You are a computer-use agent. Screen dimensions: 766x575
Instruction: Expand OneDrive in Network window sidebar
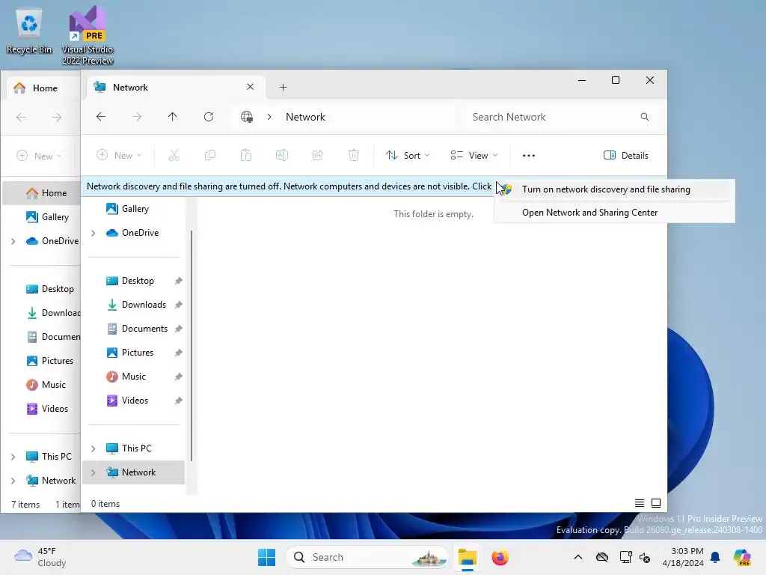coord(93,234)
